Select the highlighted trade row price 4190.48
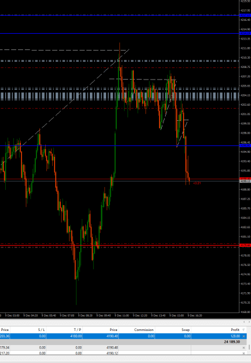The image size is (251, 363). 112,336
